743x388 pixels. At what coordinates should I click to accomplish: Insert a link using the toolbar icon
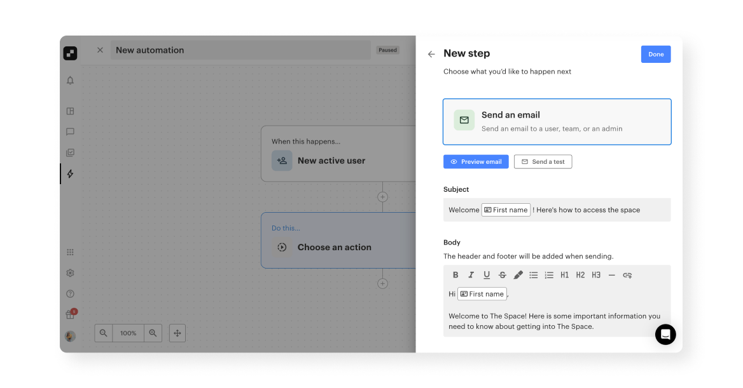click(627, 275)
